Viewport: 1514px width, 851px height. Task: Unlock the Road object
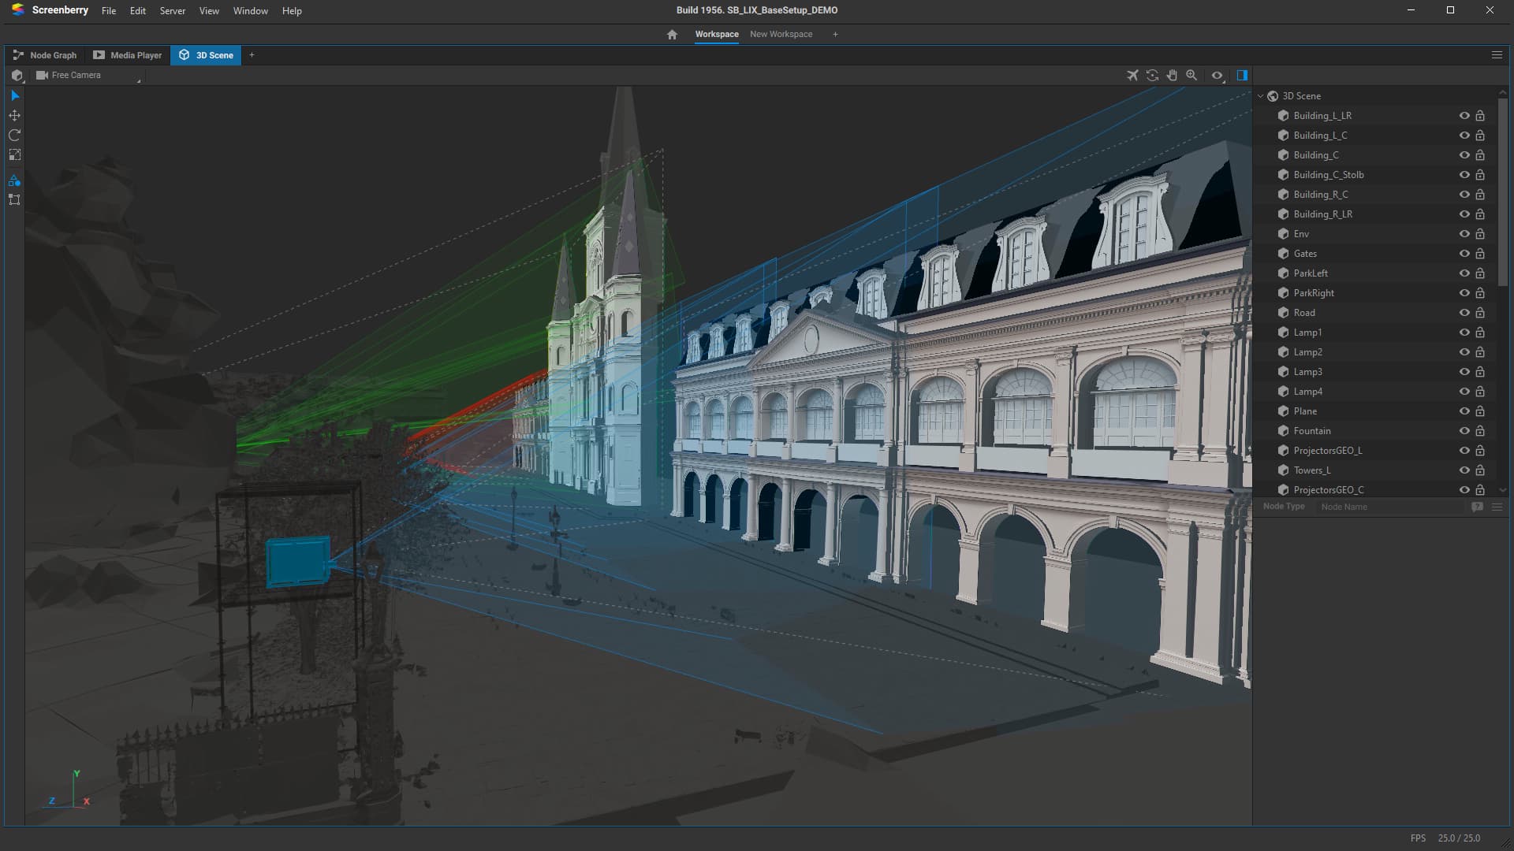[1480, 313]
